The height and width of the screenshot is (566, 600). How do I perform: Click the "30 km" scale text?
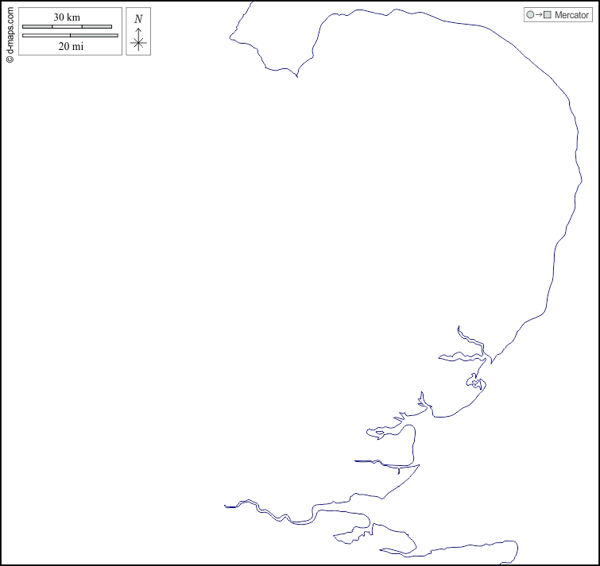pos(67,17)
